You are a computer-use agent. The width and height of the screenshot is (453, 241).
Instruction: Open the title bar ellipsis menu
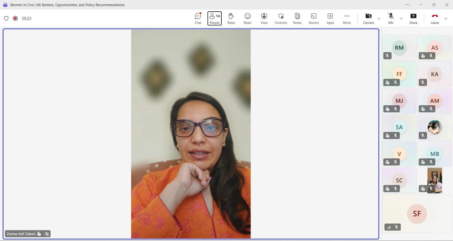407,5
